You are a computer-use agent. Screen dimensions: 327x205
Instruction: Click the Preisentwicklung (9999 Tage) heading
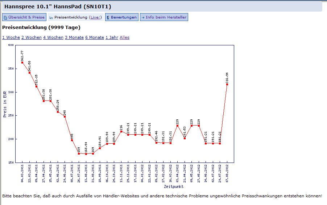pyautogui.click(x=41, y=28)
